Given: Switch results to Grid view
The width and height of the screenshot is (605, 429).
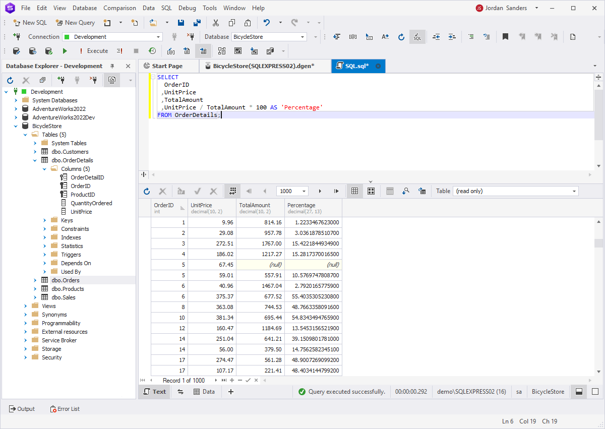Looking at the screenshot, I should 354,191.
